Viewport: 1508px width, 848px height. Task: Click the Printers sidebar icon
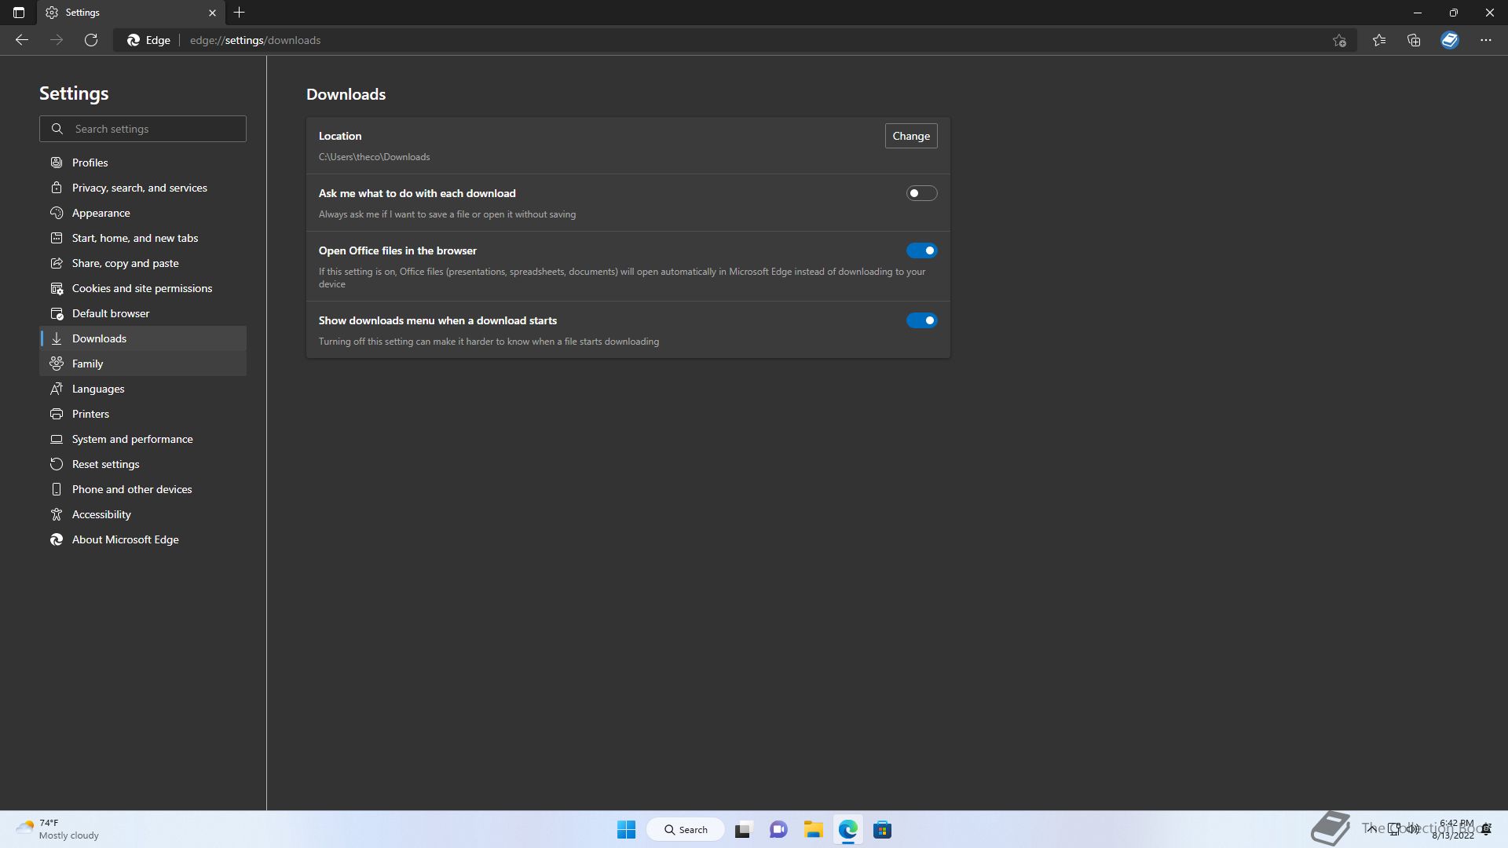click(57, 414)
